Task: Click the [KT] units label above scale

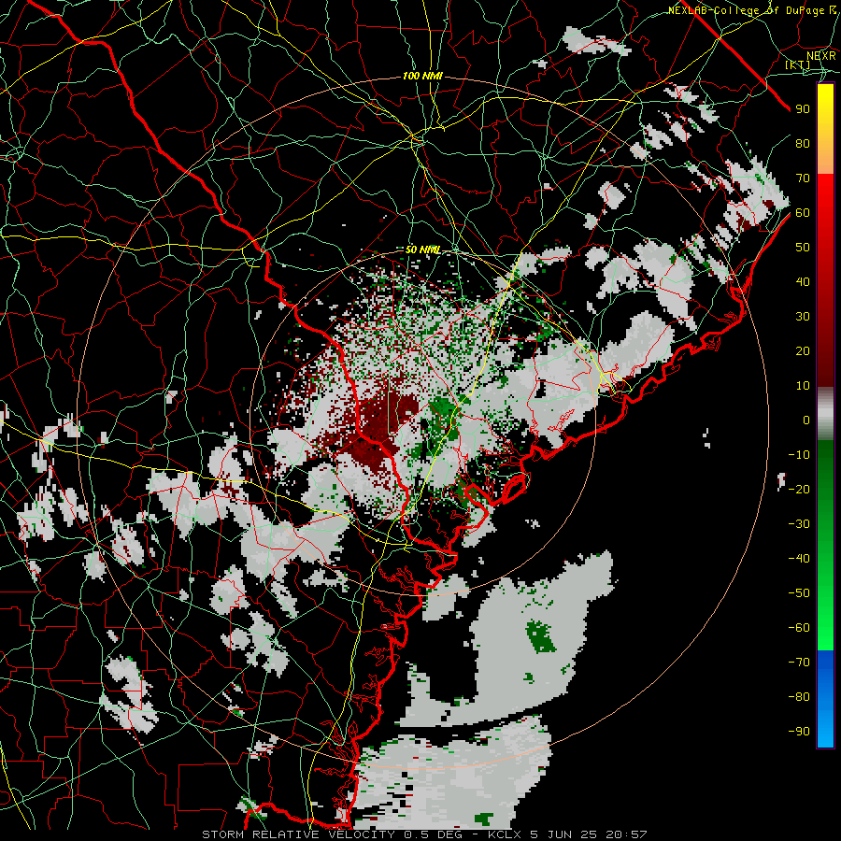Action: point(798,64)
